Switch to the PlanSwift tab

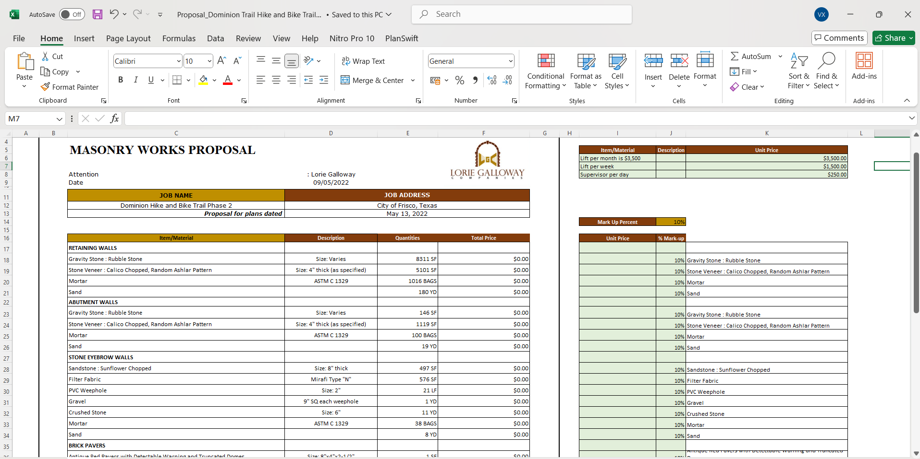(x=402, y=38)
